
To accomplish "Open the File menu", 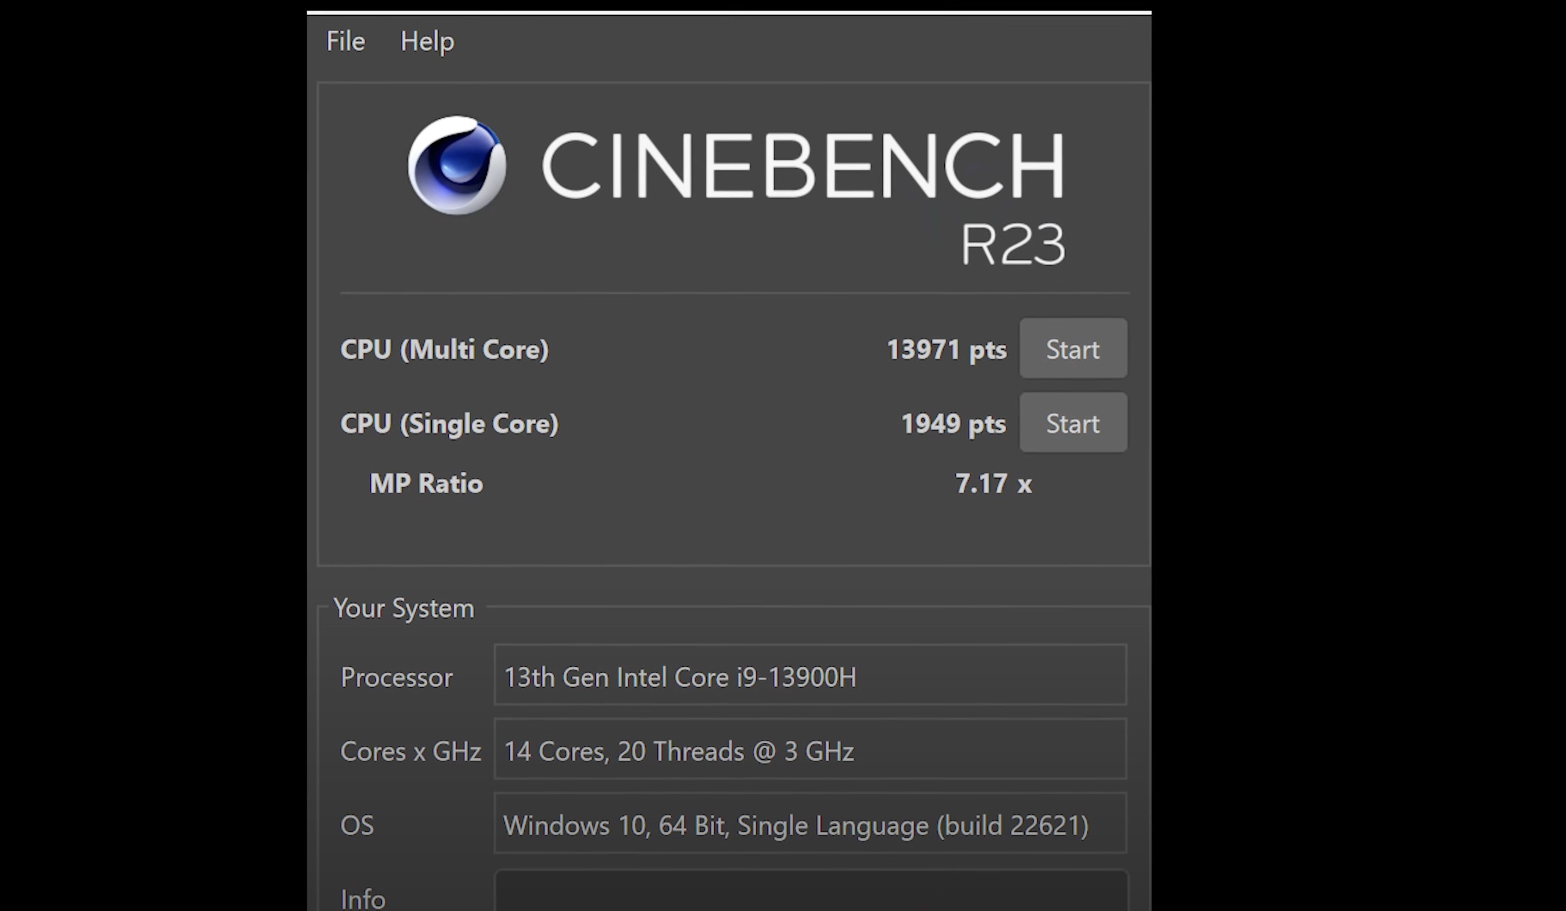I will point(346,41).
